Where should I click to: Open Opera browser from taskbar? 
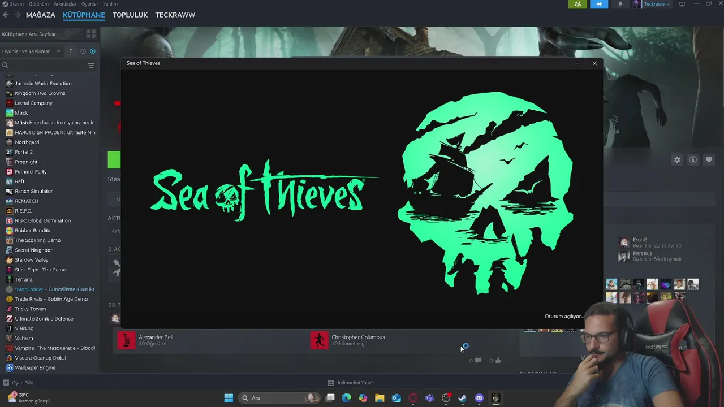click(413, 398)
